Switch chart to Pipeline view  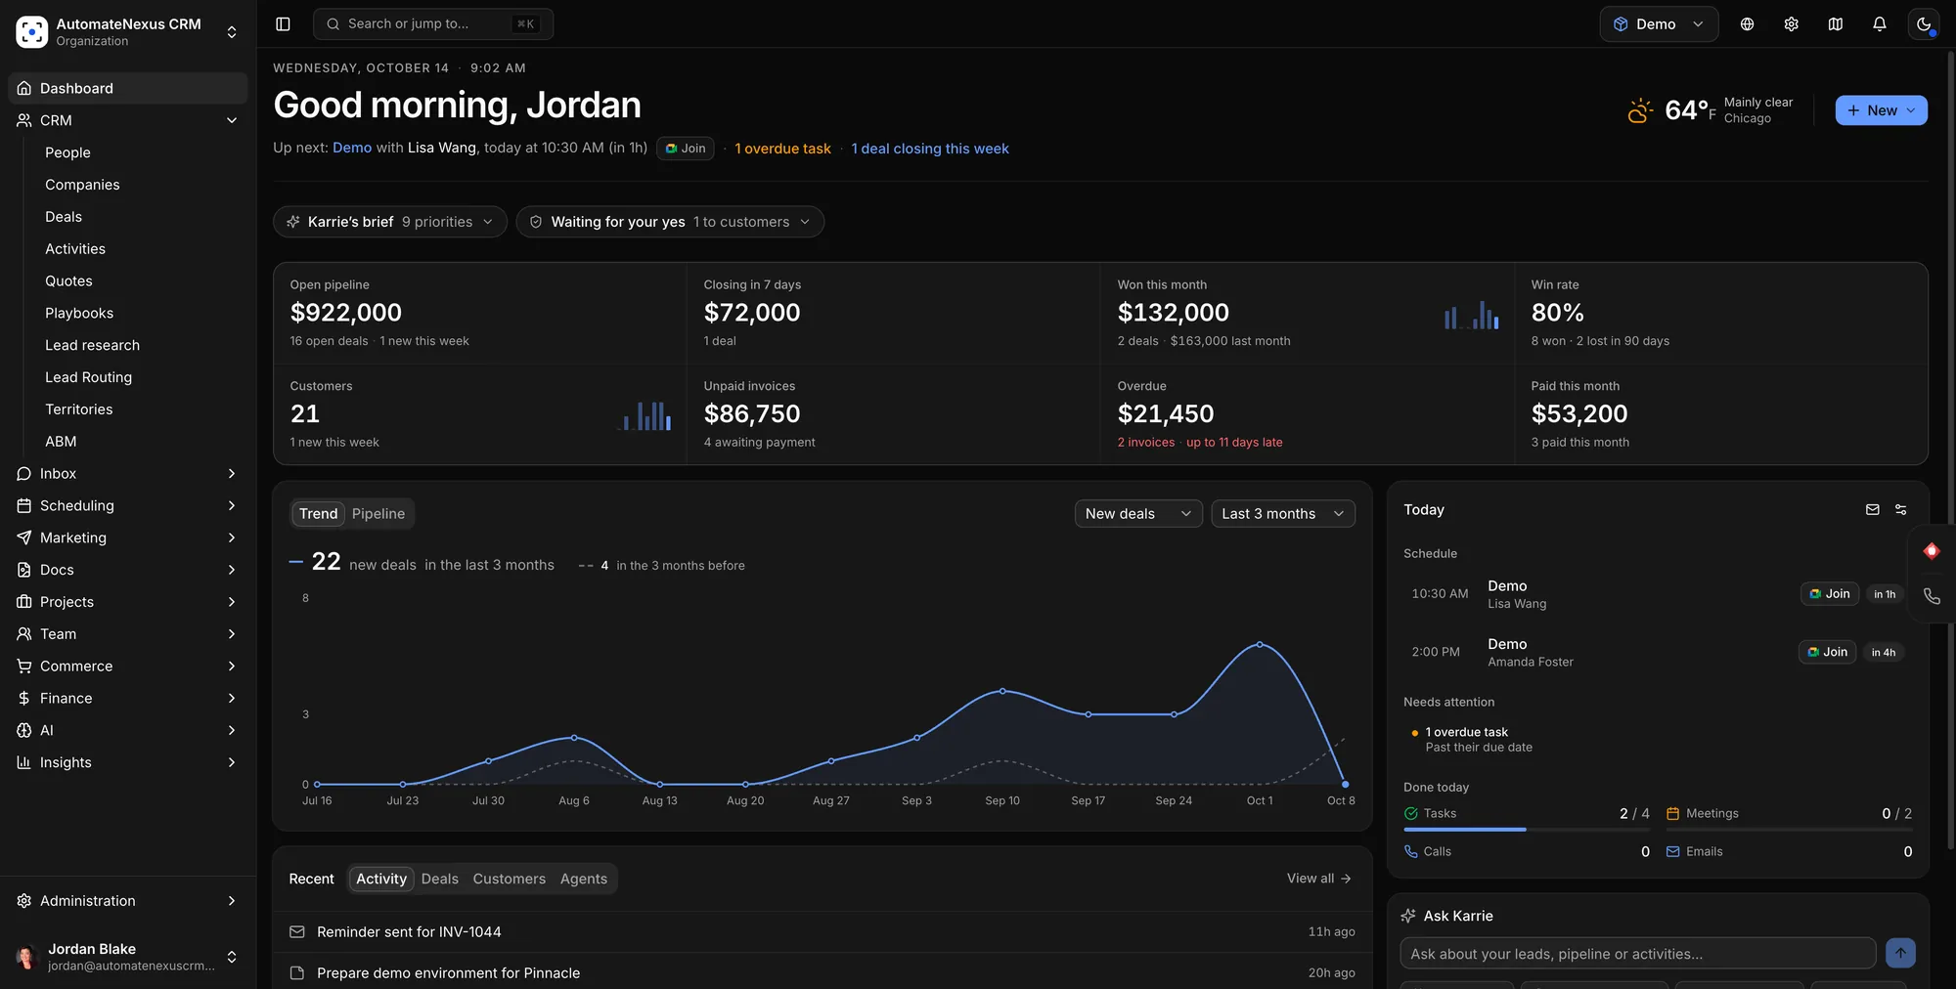(378, 513)
